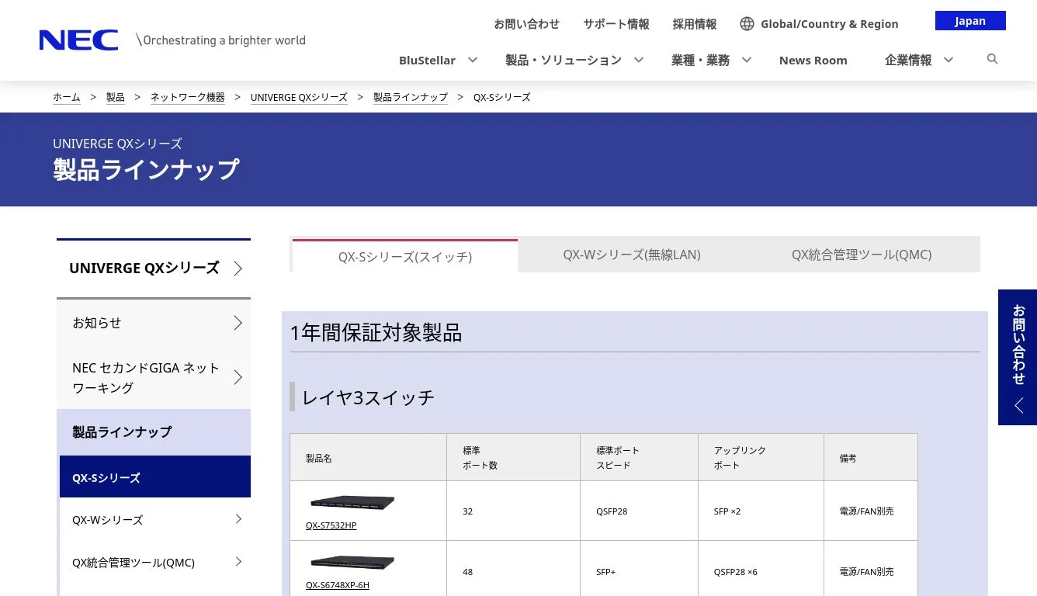Click chevron beside sidebar QX統合管理ツール(QMC)

(x=238, y=561)
